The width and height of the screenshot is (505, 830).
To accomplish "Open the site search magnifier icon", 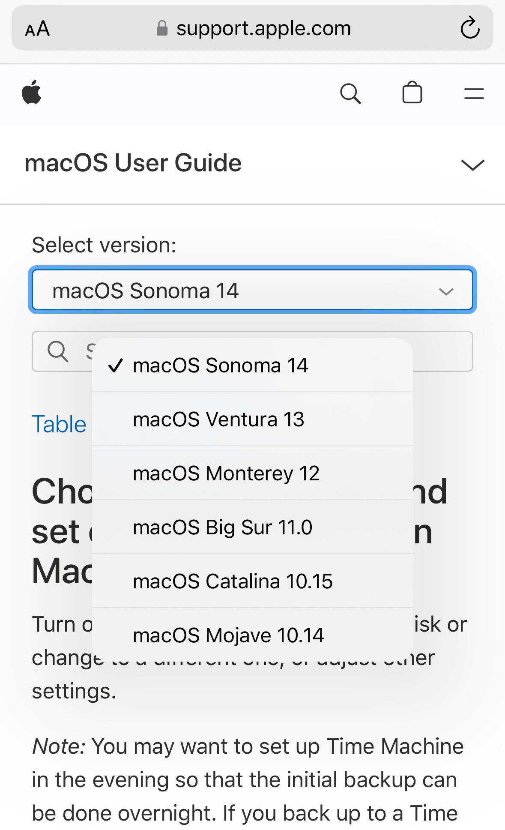I will 350,93.
